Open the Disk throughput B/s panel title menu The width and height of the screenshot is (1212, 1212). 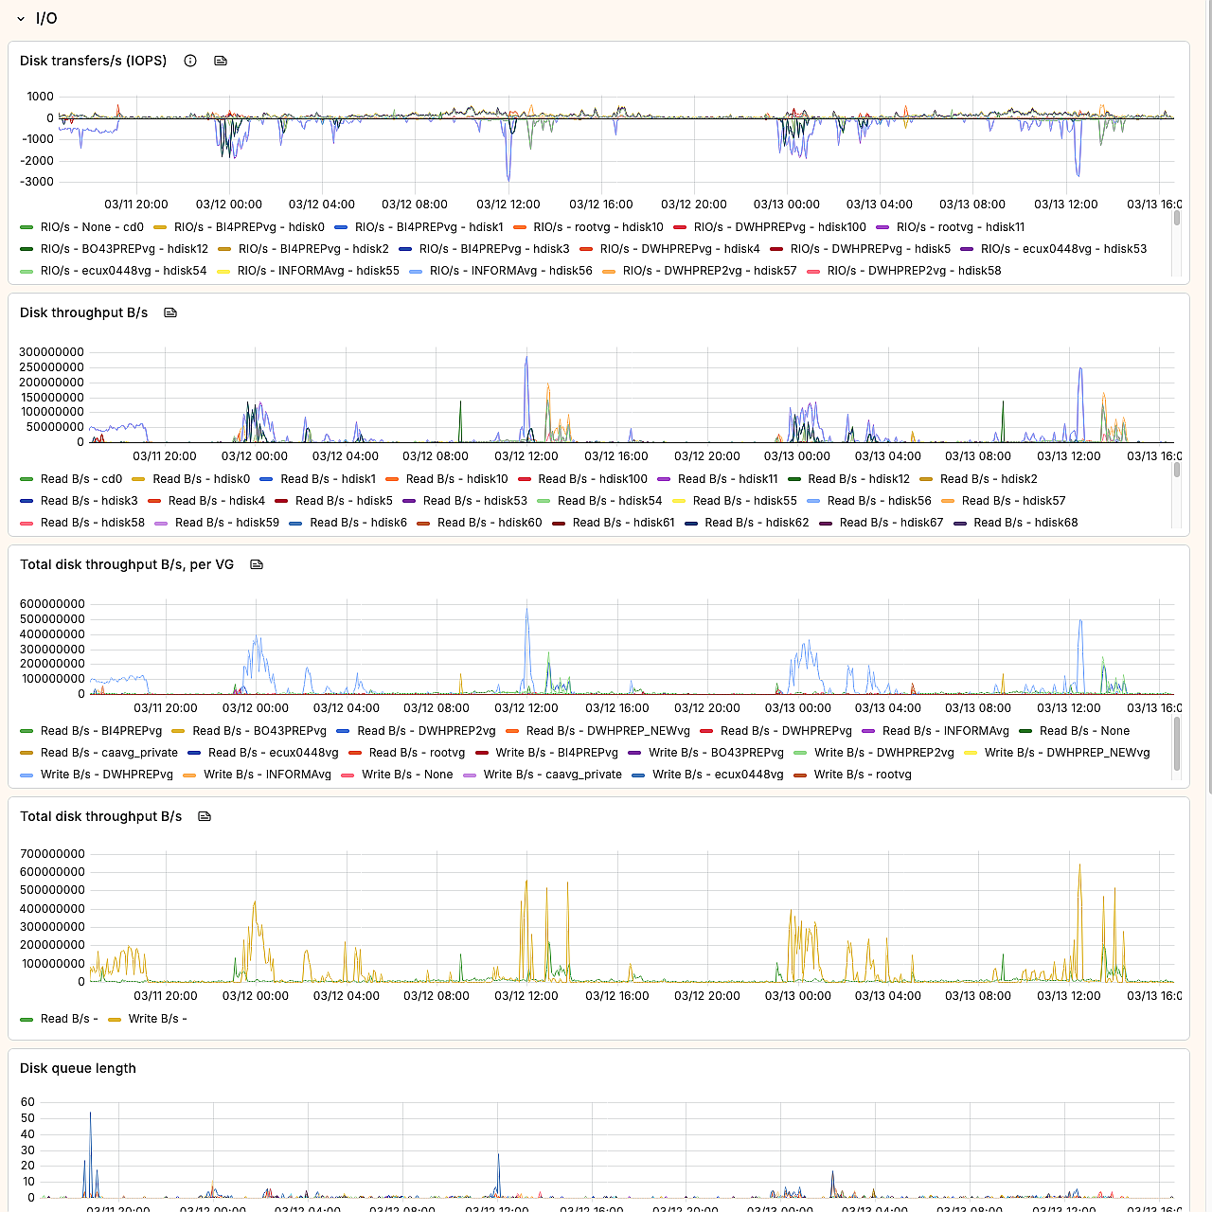[83, 312]
